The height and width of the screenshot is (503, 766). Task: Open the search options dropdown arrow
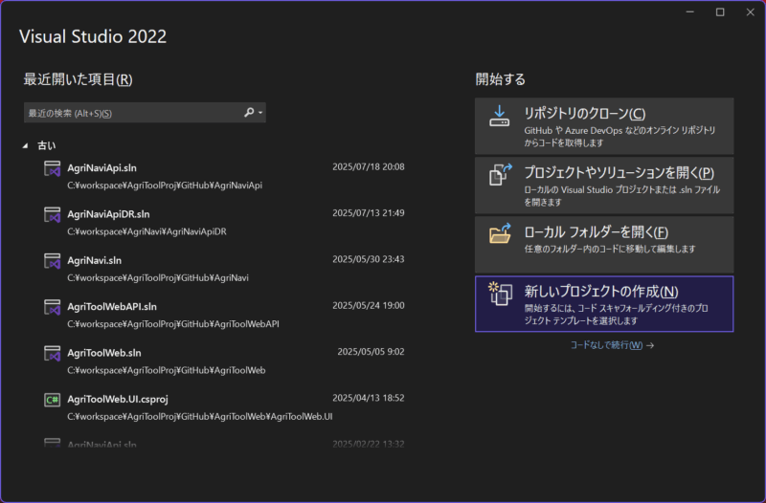(x=260, y=114)
